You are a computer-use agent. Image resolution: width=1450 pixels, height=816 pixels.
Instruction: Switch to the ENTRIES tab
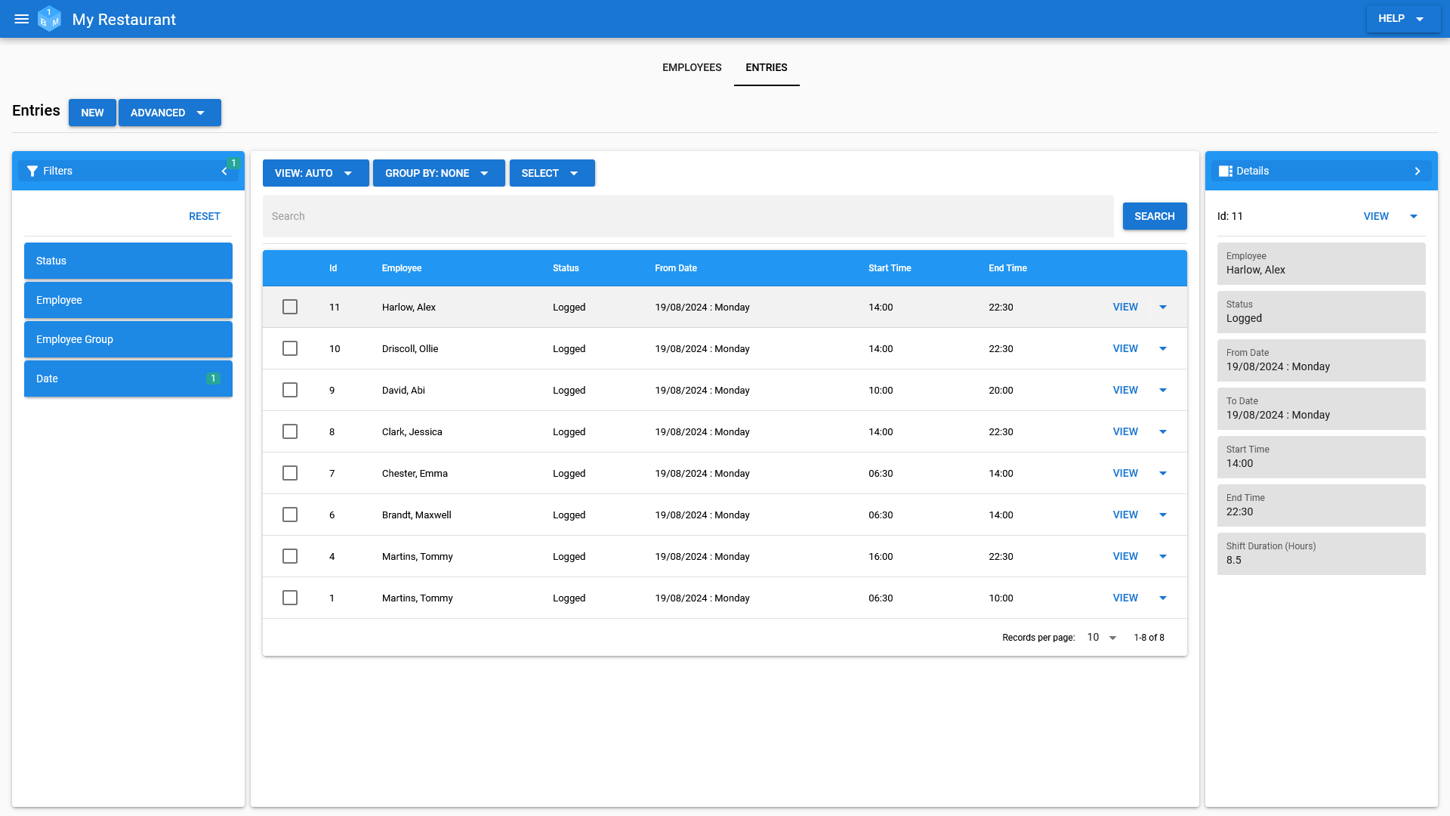[x=767, y=66]
